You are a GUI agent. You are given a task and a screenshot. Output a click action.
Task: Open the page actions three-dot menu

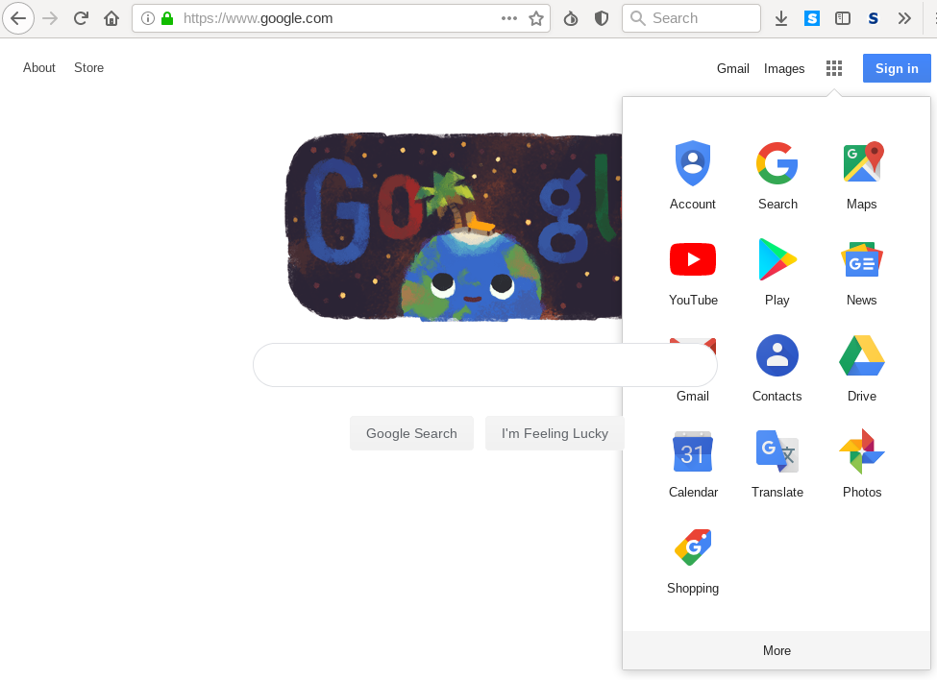point(509,18)
